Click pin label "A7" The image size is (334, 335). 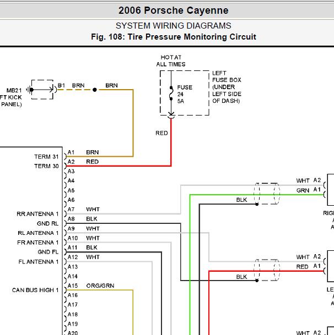click(x=71, y=210)
